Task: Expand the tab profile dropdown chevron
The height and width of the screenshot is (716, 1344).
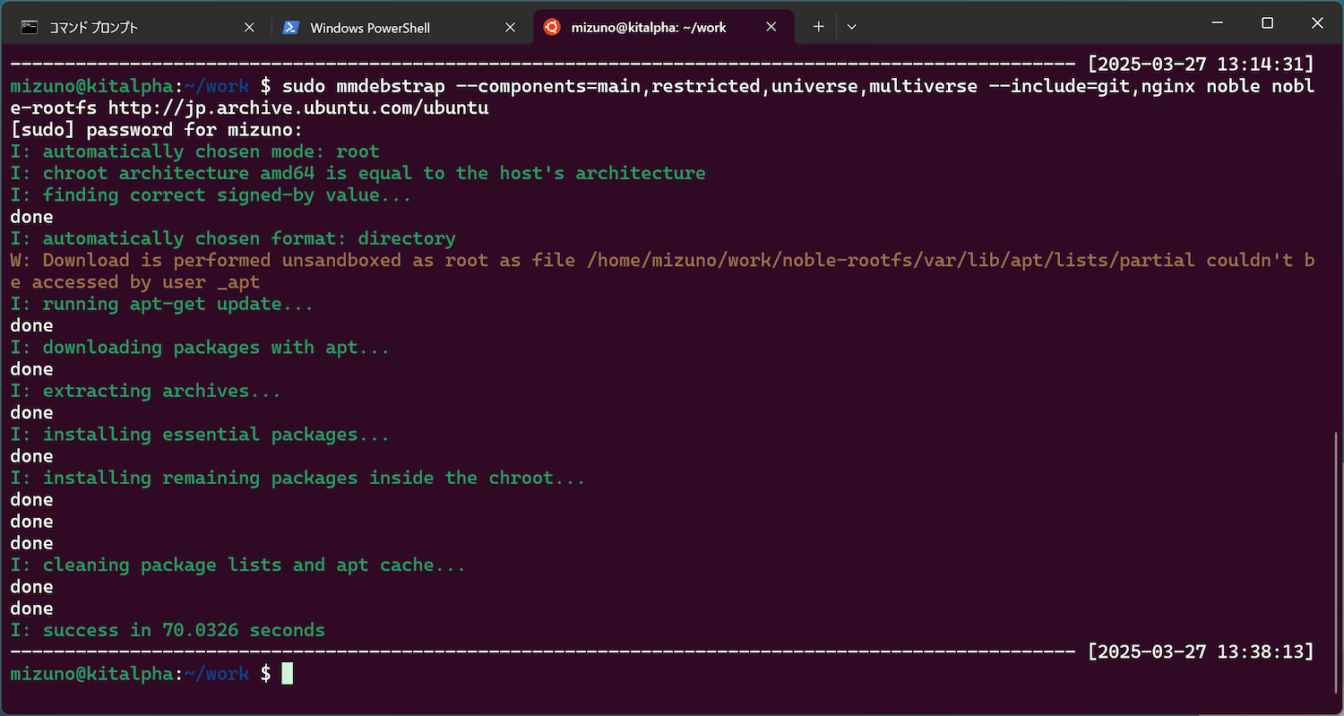Action: [851, 27]
